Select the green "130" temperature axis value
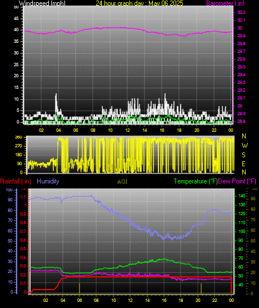259x308 pixels. [242, 205]
